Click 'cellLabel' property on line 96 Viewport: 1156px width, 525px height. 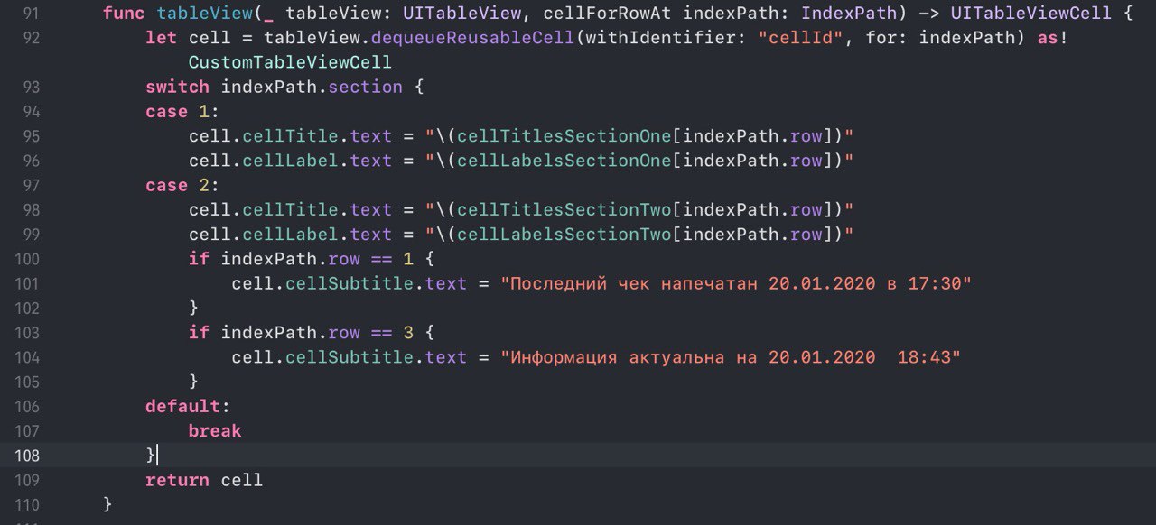click(x=290, y=161)
